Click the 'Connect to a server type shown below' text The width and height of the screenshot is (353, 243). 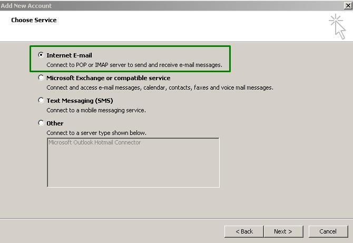96,133
